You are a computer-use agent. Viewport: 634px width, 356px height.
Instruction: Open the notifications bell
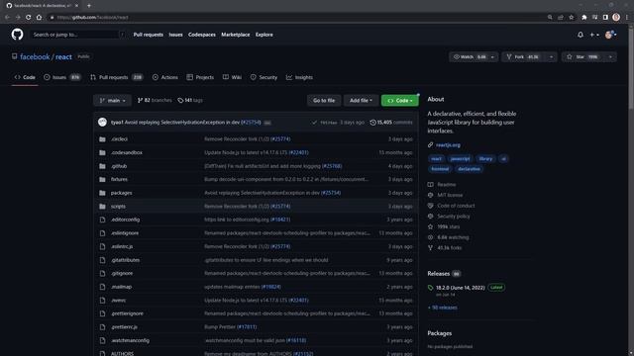click(x=581, y=35)
